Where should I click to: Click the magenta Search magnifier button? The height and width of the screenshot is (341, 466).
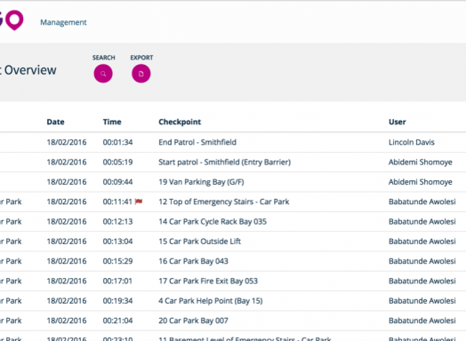[x=103, y=74]
